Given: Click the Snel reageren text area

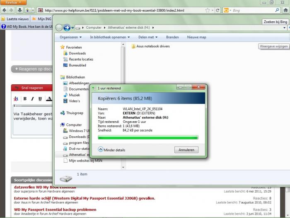Looking at the screenshot, I should [x=33, y=121].
